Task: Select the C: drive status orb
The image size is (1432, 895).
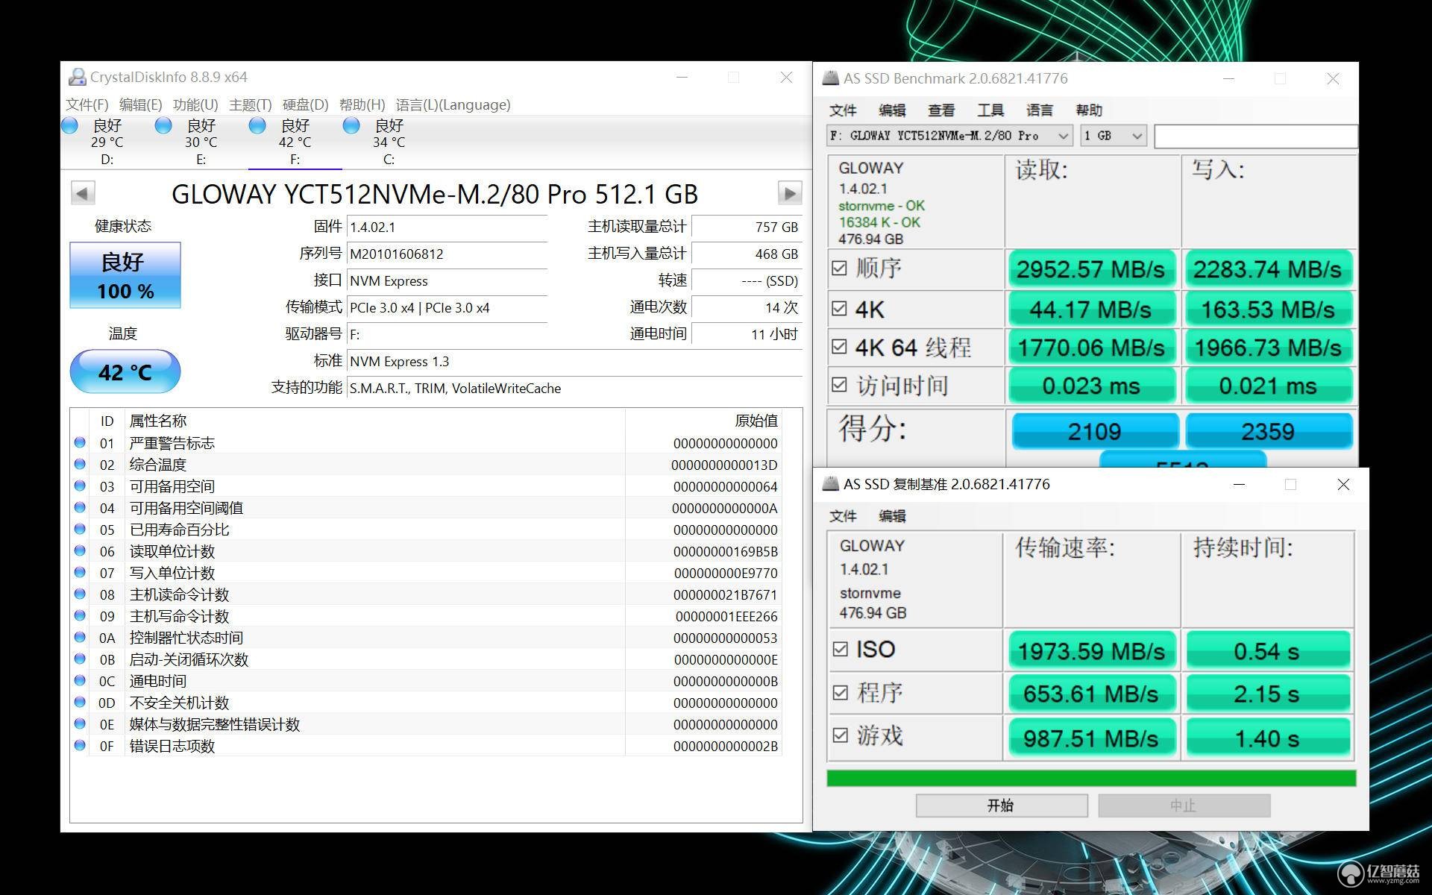Action: (351, 125)
